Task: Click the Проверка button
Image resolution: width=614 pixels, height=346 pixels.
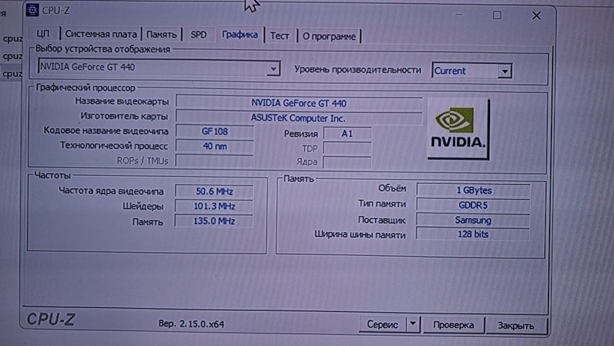Action: point(454,325)
